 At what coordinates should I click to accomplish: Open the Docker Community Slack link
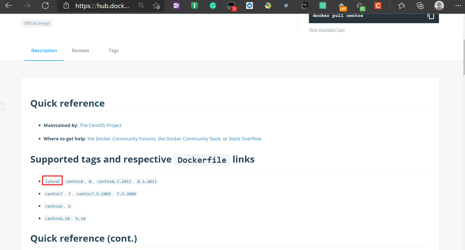coord(189,139)
